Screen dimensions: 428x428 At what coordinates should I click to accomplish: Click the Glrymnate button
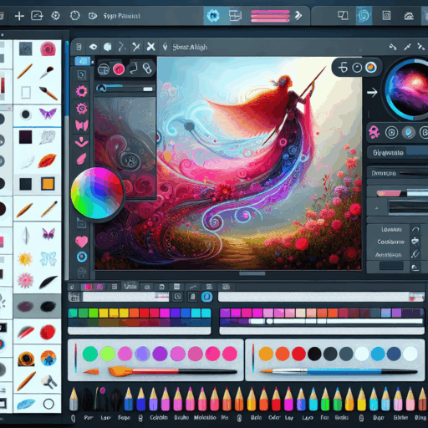click(397, 152)
